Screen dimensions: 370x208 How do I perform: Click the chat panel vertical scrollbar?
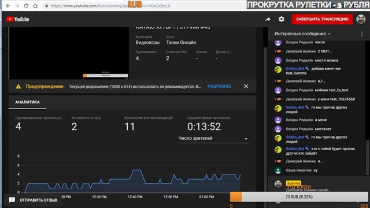tap(367, 158)
